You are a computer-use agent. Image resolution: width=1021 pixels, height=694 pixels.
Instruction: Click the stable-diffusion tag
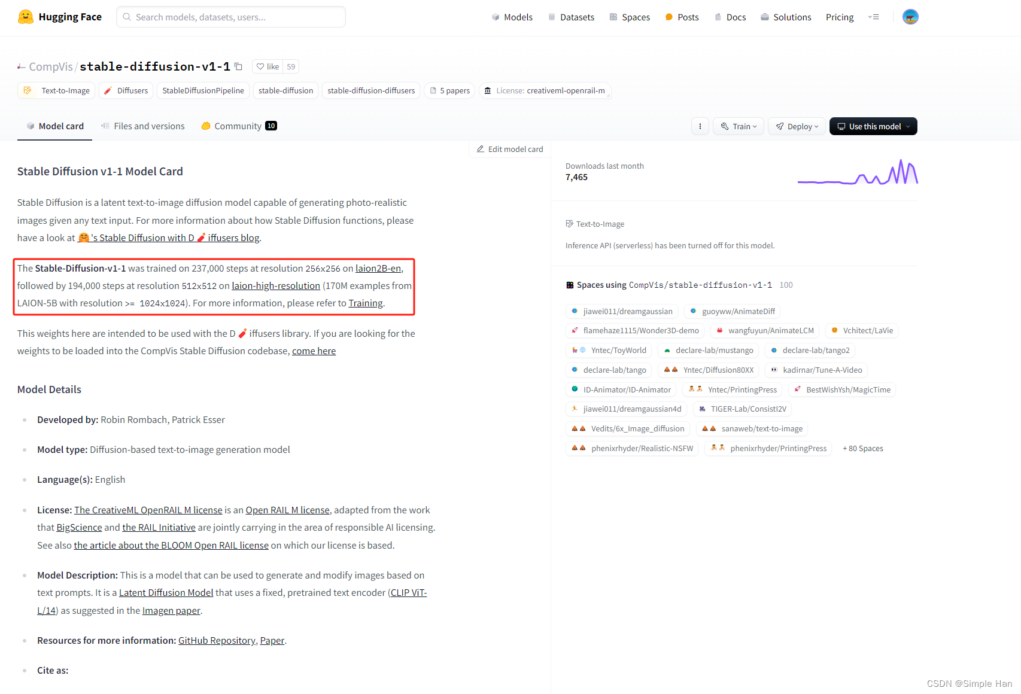[x=285, y=90]
